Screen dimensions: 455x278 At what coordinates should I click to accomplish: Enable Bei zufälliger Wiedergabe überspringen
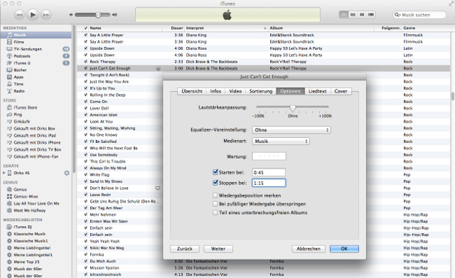(215, 204)
